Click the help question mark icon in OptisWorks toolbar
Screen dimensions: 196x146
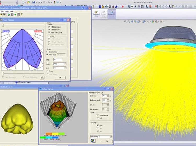22,15
